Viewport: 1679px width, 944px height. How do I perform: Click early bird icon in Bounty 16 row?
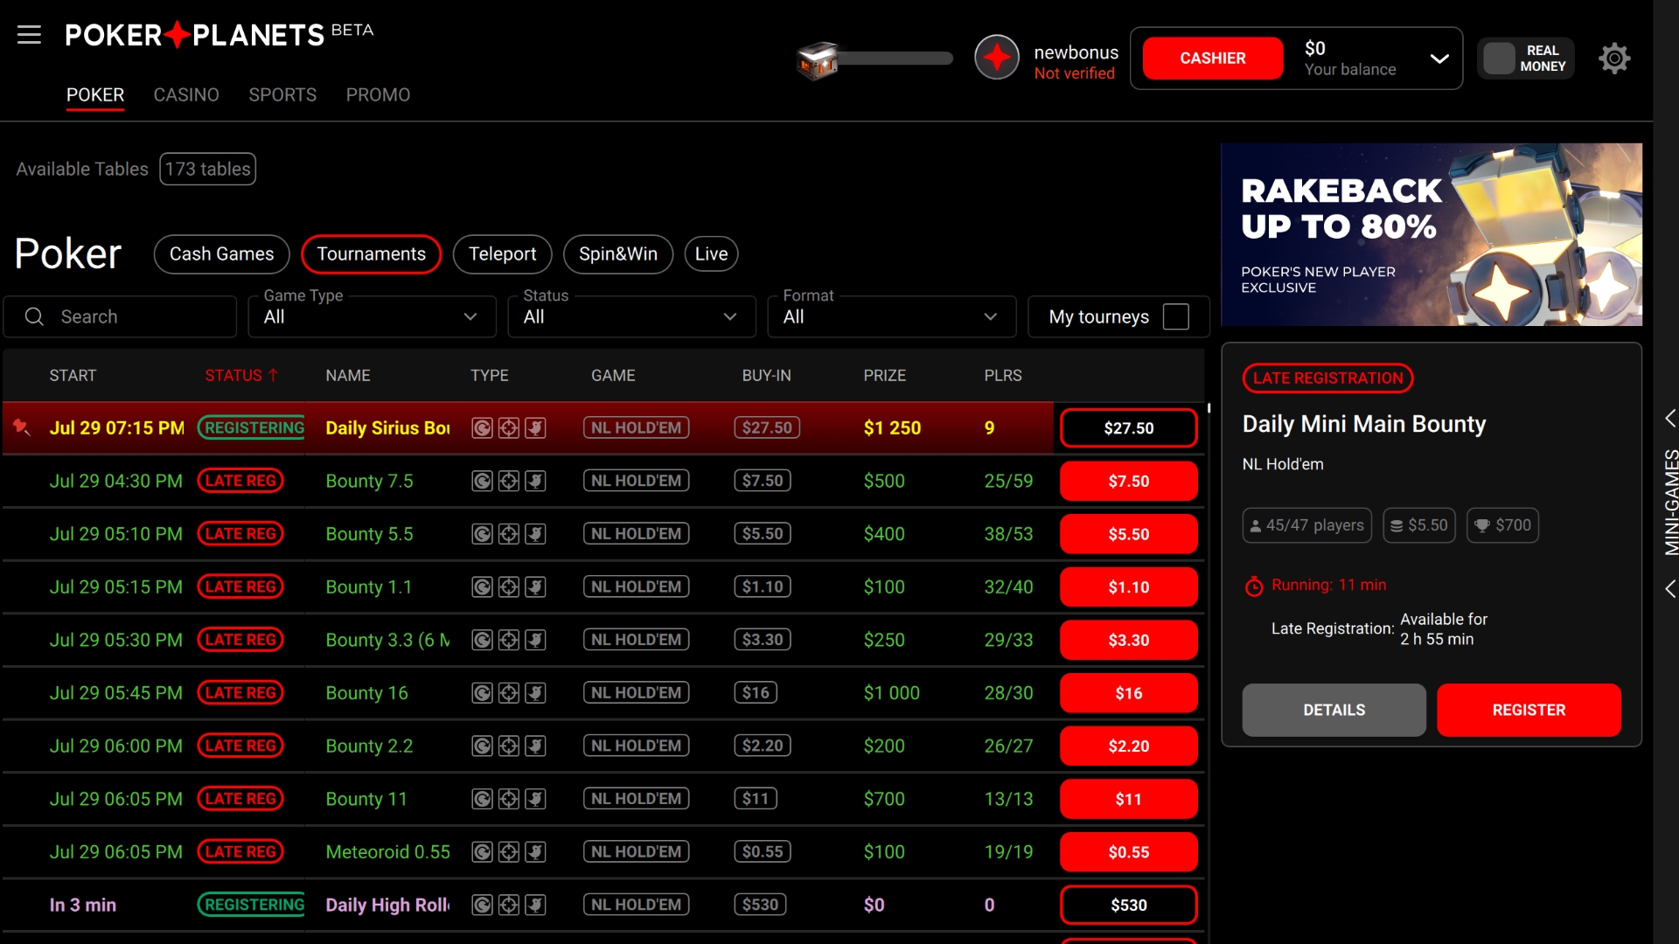click(535, 693)
